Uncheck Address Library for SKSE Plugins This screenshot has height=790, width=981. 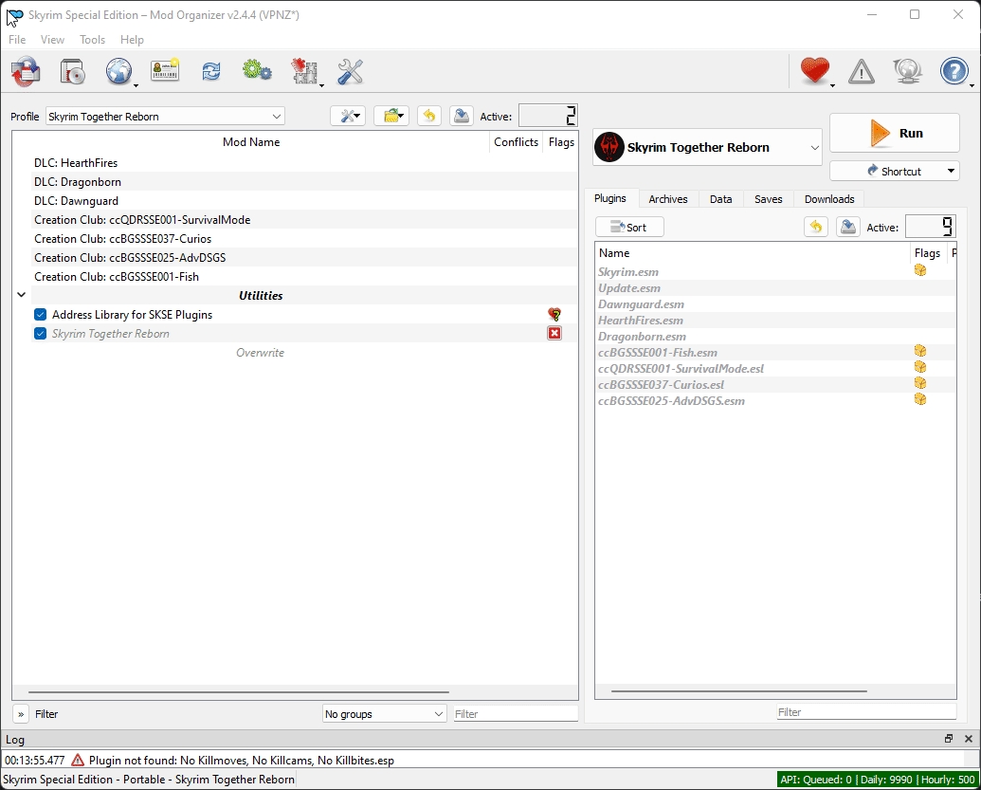pyautogui.click(x=40, y=315)
